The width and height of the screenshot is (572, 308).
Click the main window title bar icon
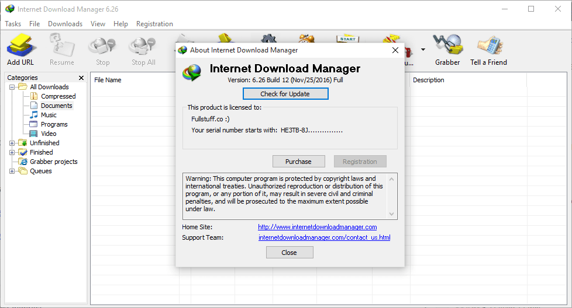[x=10, y=9]
